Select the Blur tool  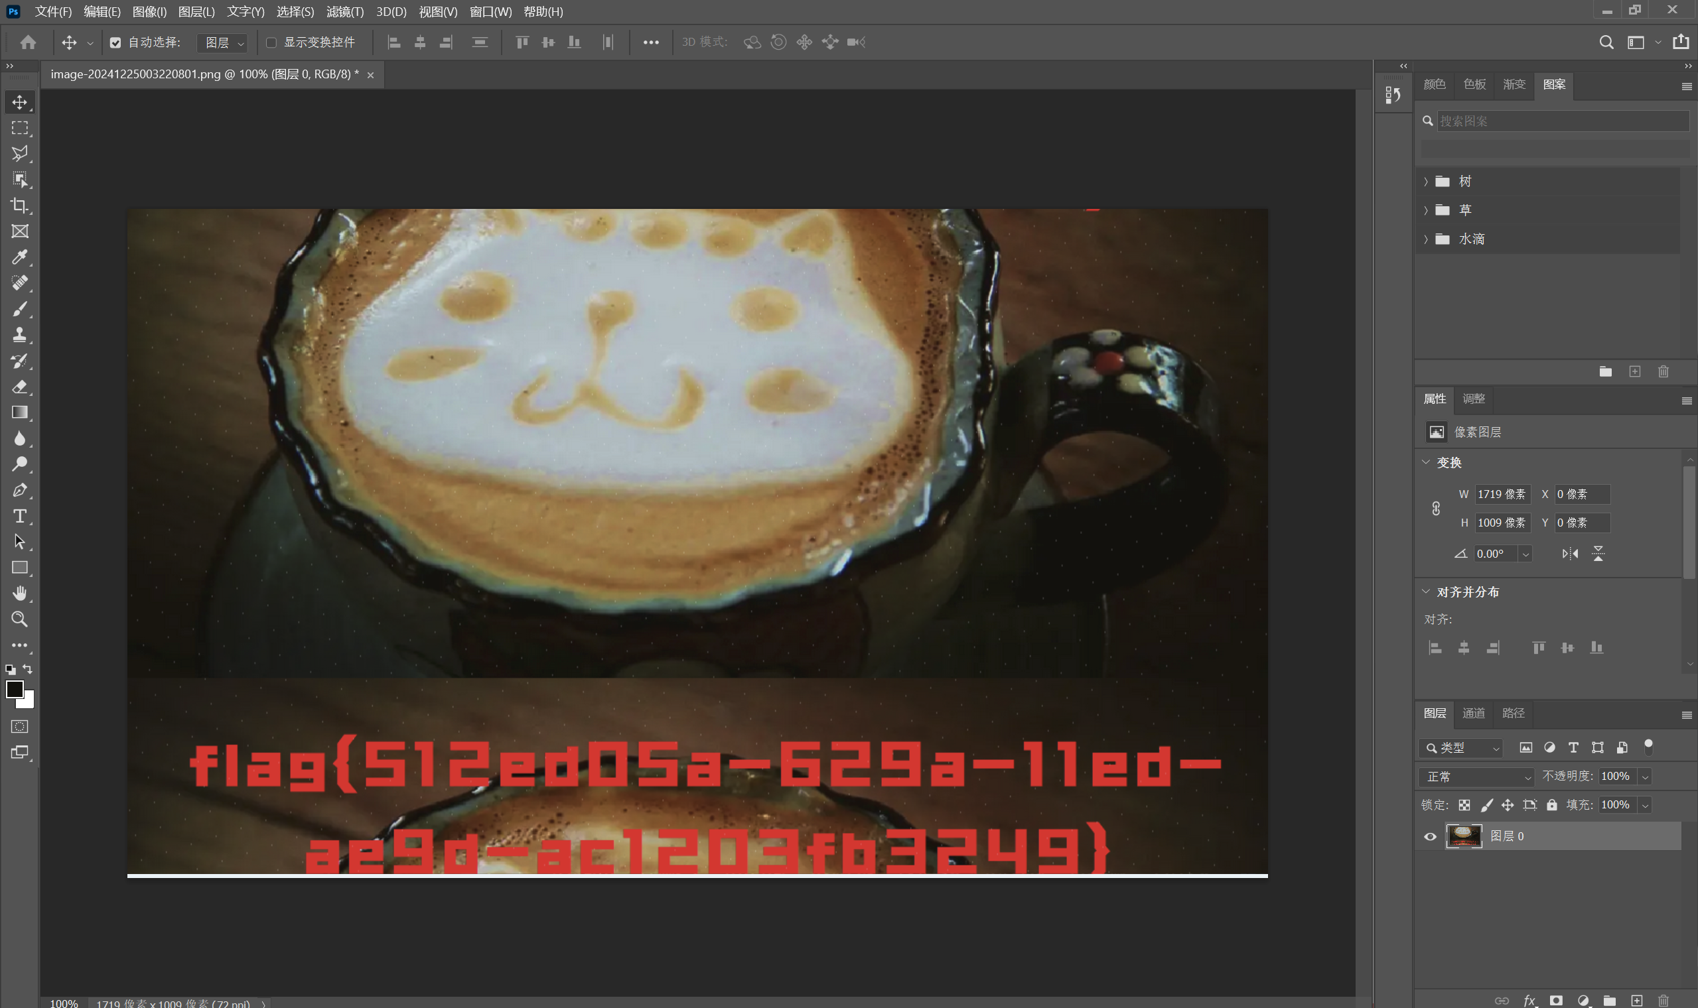[x=20, y=438]
